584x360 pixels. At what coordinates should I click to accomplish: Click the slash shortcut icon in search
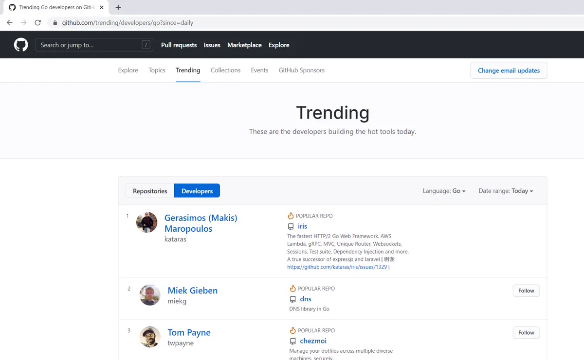point(146,45)
